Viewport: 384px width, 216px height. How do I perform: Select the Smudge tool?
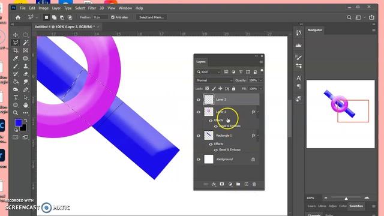[x=25, y=82]
